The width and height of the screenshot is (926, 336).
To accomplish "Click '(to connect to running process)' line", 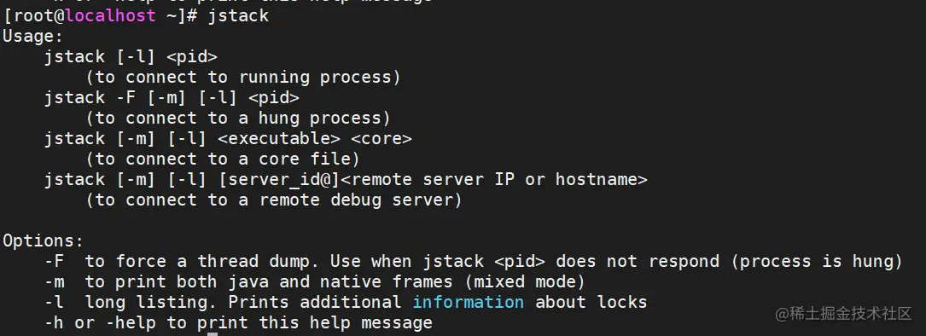I will pos(243,78).
